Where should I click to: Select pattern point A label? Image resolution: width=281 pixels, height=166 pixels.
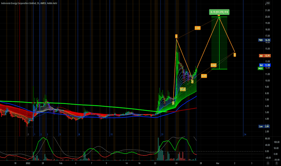click(176, 36)
